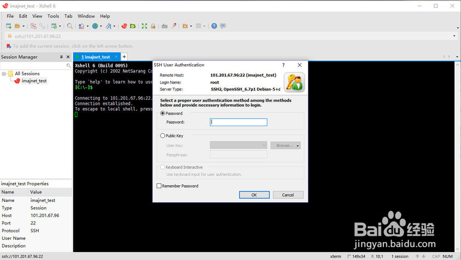Open the Tools menu
The image size is (461, 260).
tap(53, 16)
